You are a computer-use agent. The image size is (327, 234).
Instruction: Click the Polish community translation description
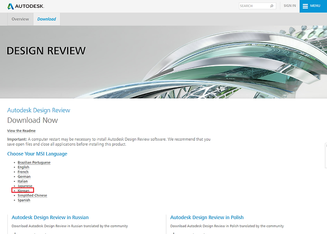[x=227, y=226]
